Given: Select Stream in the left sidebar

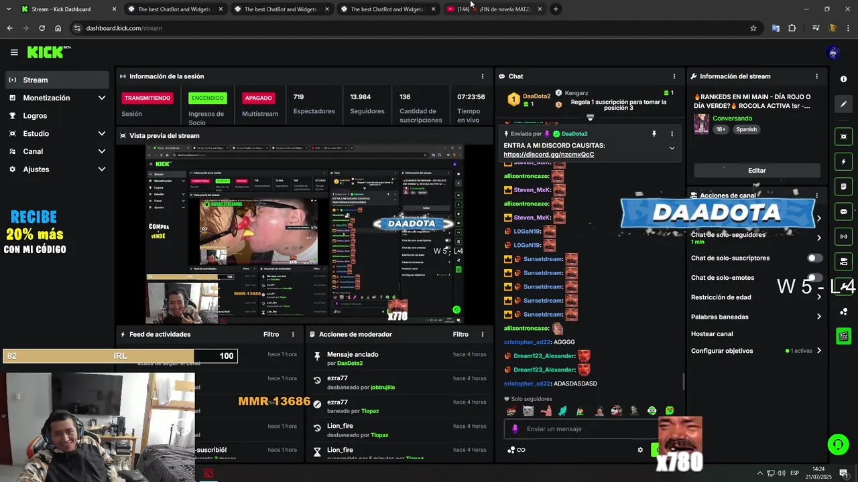Looking at the screenshot, I should coord(56,80).
